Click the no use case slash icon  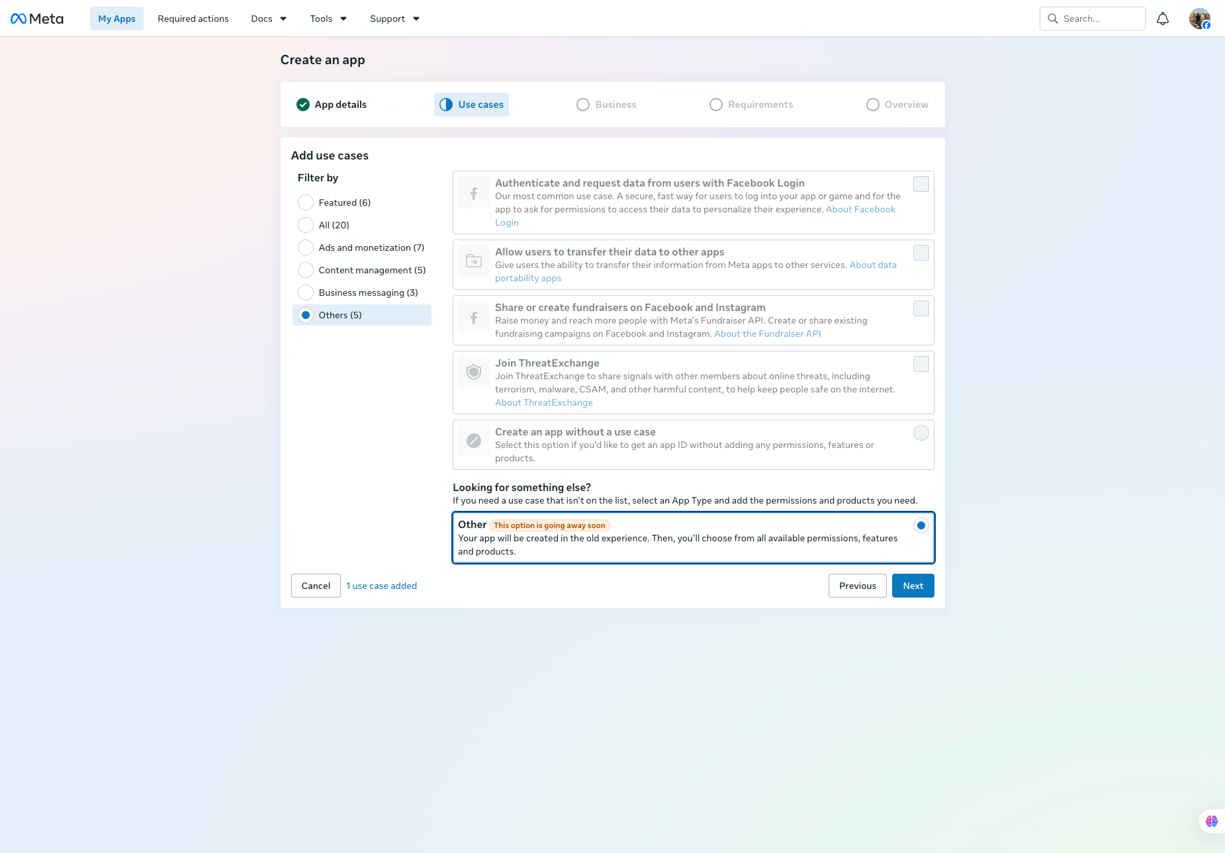pyautogui.click(x=474, y=441)
